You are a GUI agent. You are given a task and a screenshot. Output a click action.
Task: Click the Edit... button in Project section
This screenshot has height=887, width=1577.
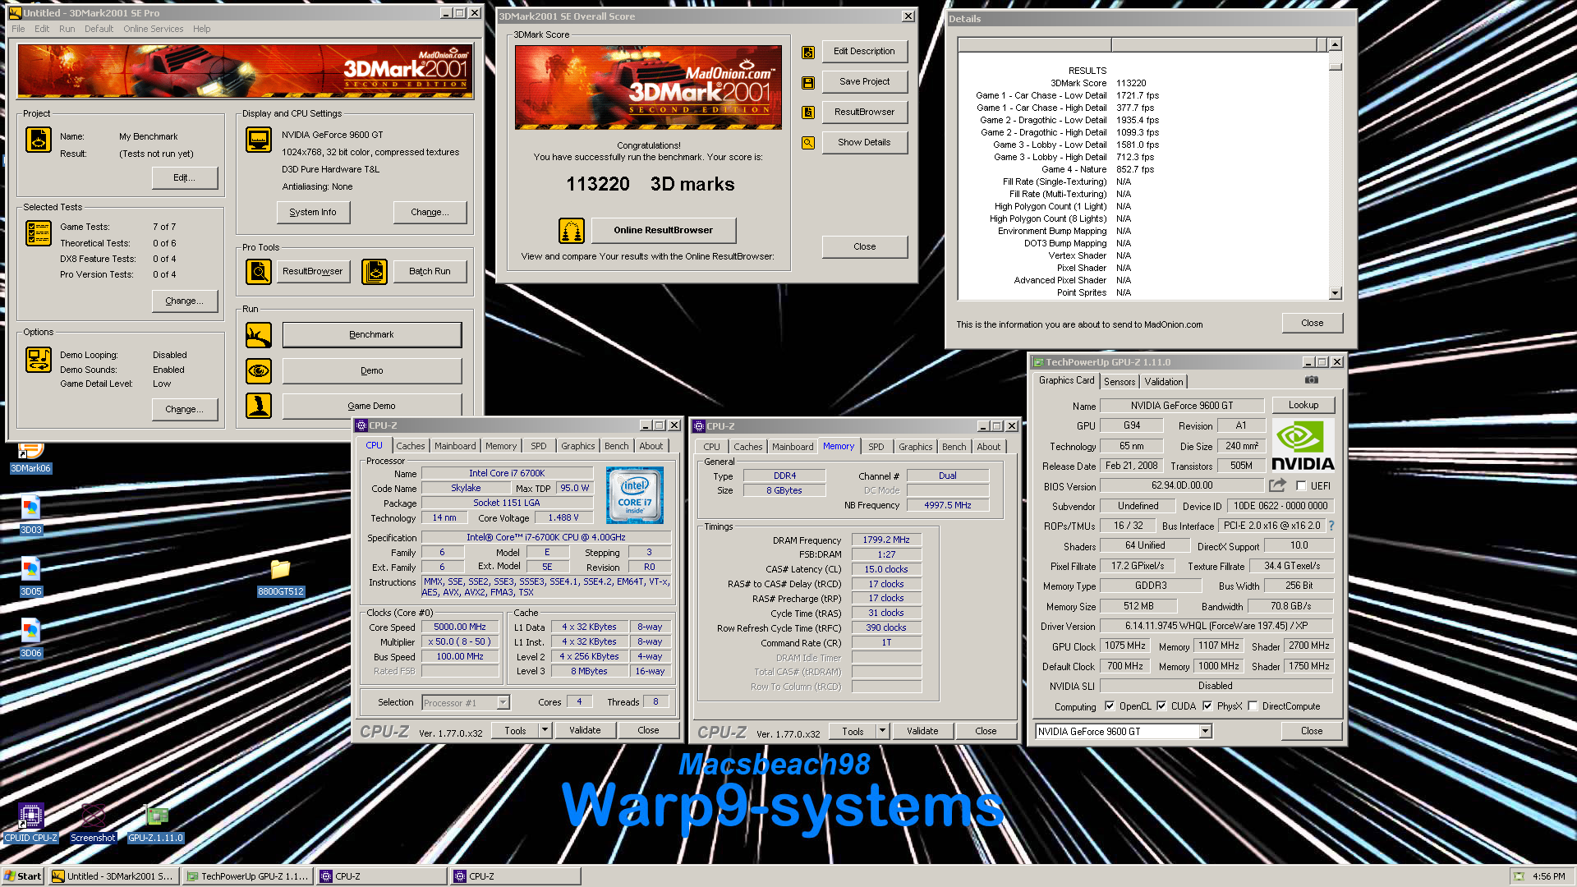(x=185, y=178)
